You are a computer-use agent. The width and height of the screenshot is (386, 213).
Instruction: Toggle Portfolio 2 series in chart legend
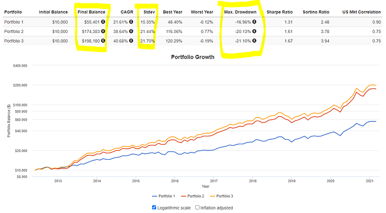point(192,196)
